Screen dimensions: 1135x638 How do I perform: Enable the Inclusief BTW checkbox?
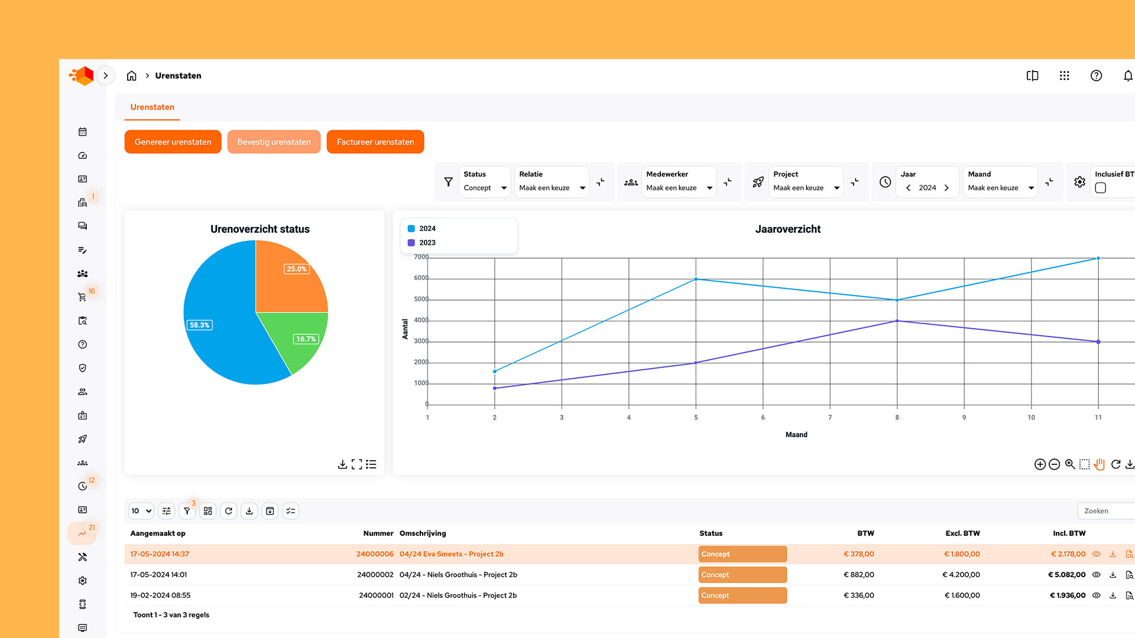coord(1100,188)
